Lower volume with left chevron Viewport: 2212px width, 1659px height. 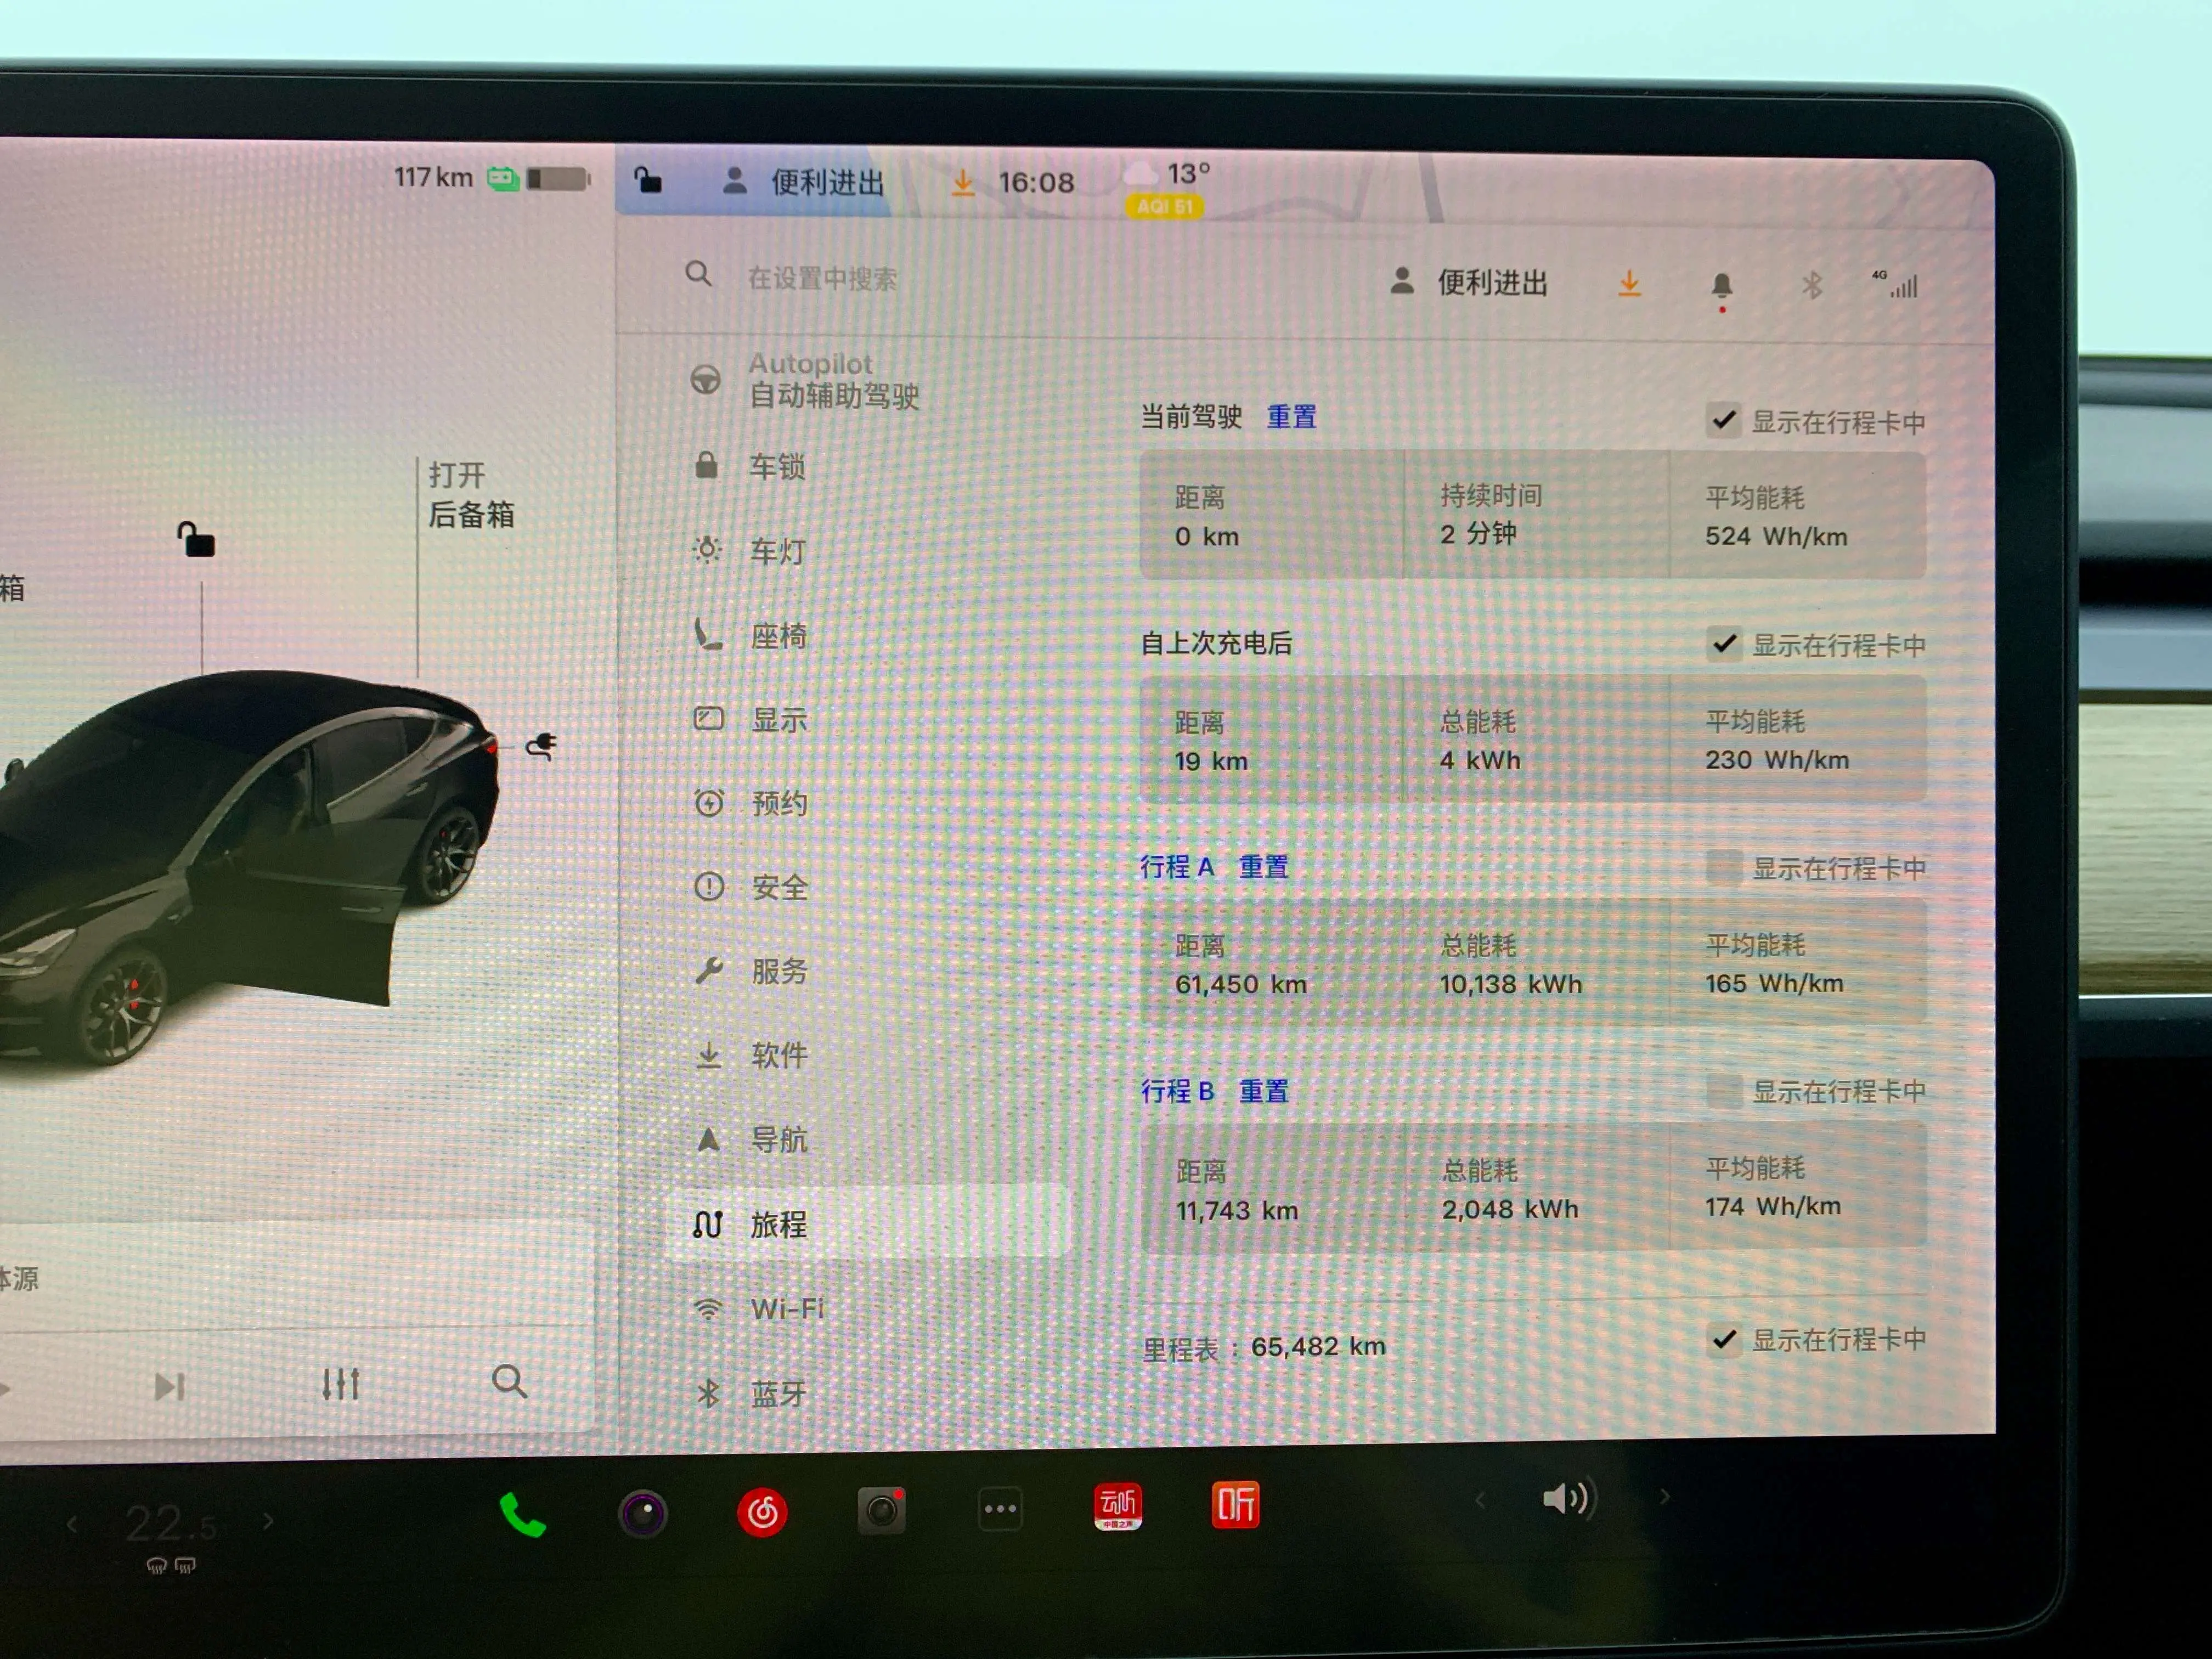1480,1499
